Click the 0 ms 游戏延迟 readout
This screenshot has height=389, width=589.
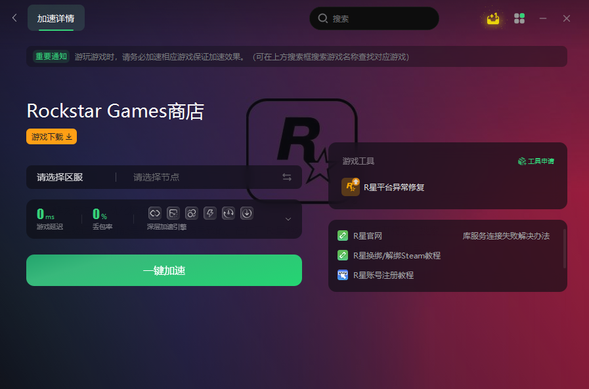pos(50,219)
